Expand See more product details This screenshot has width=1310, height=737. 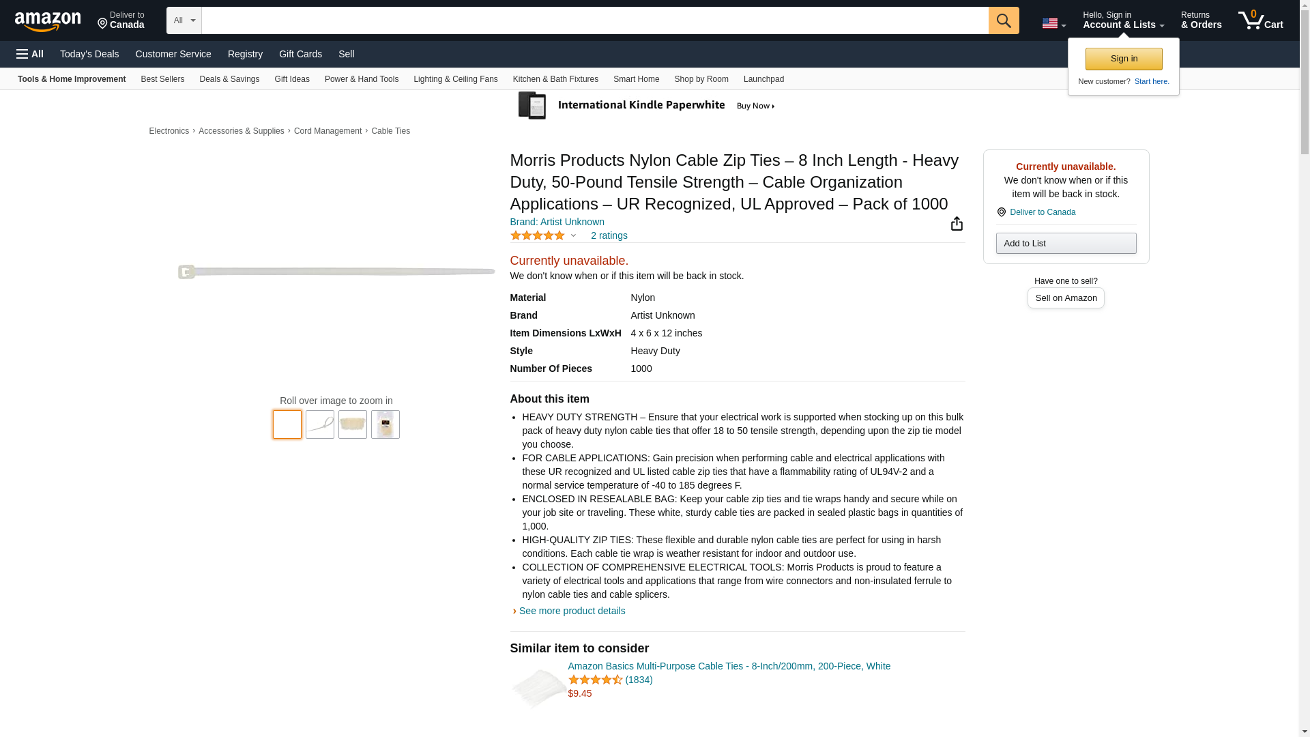(571, 611)
